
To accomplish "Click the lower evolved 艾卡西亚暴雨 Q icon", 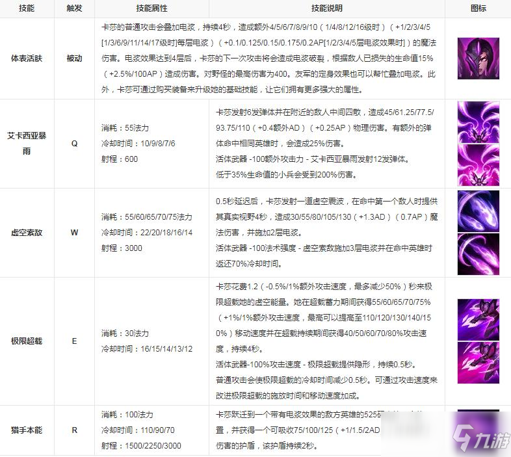I will (478, 165).
